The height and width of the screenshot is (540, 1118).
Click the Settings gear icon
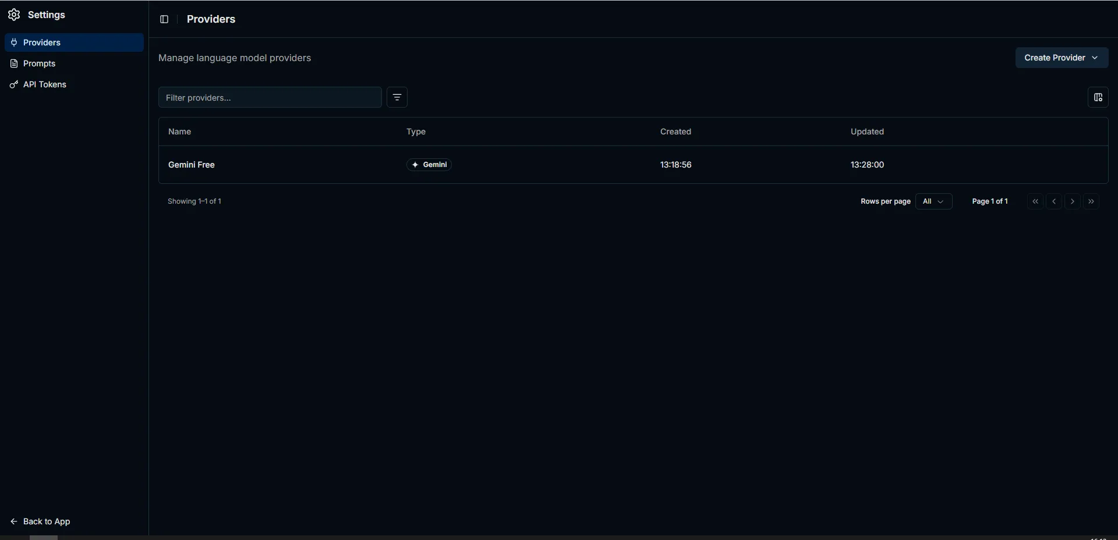pos(14,15)
